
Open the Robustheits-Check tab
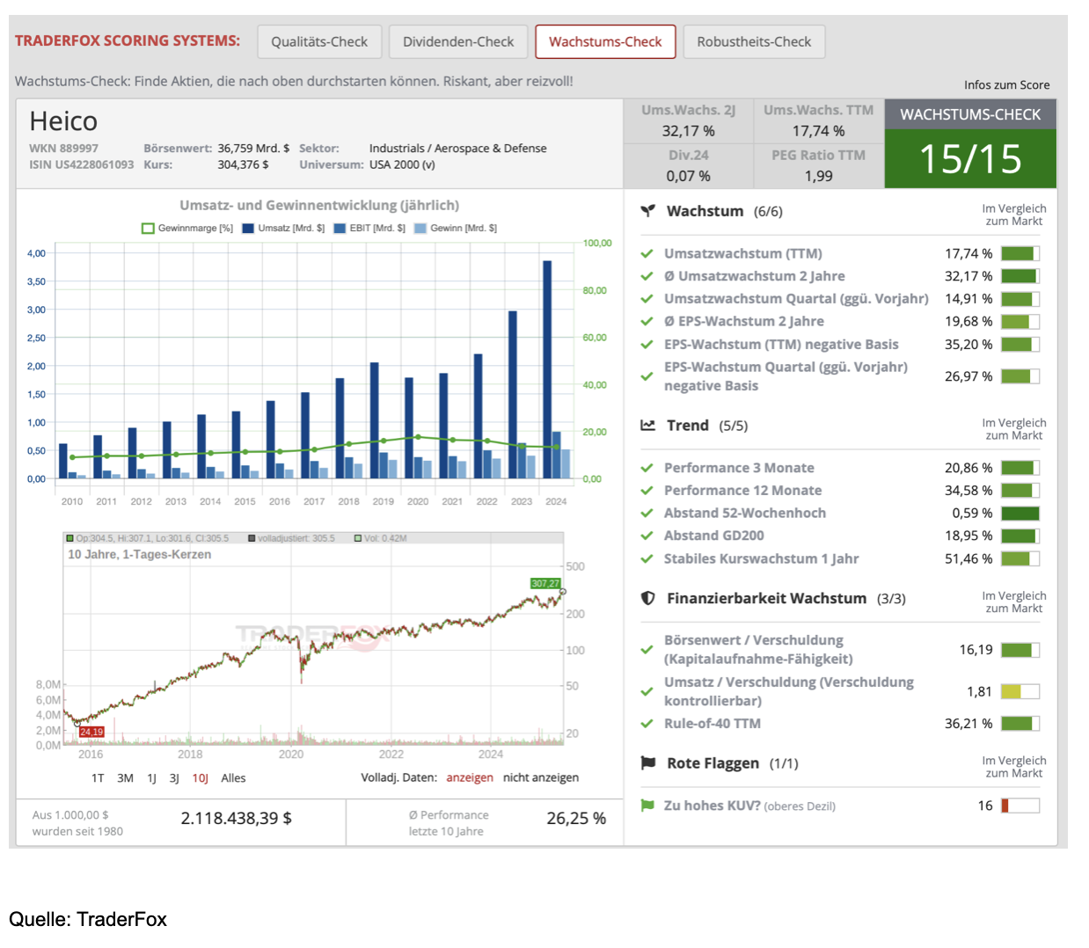[754, 41]
